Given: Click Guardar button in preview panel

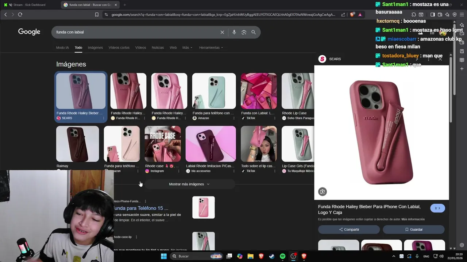Looking at the screenshot, I should (414, 230).
